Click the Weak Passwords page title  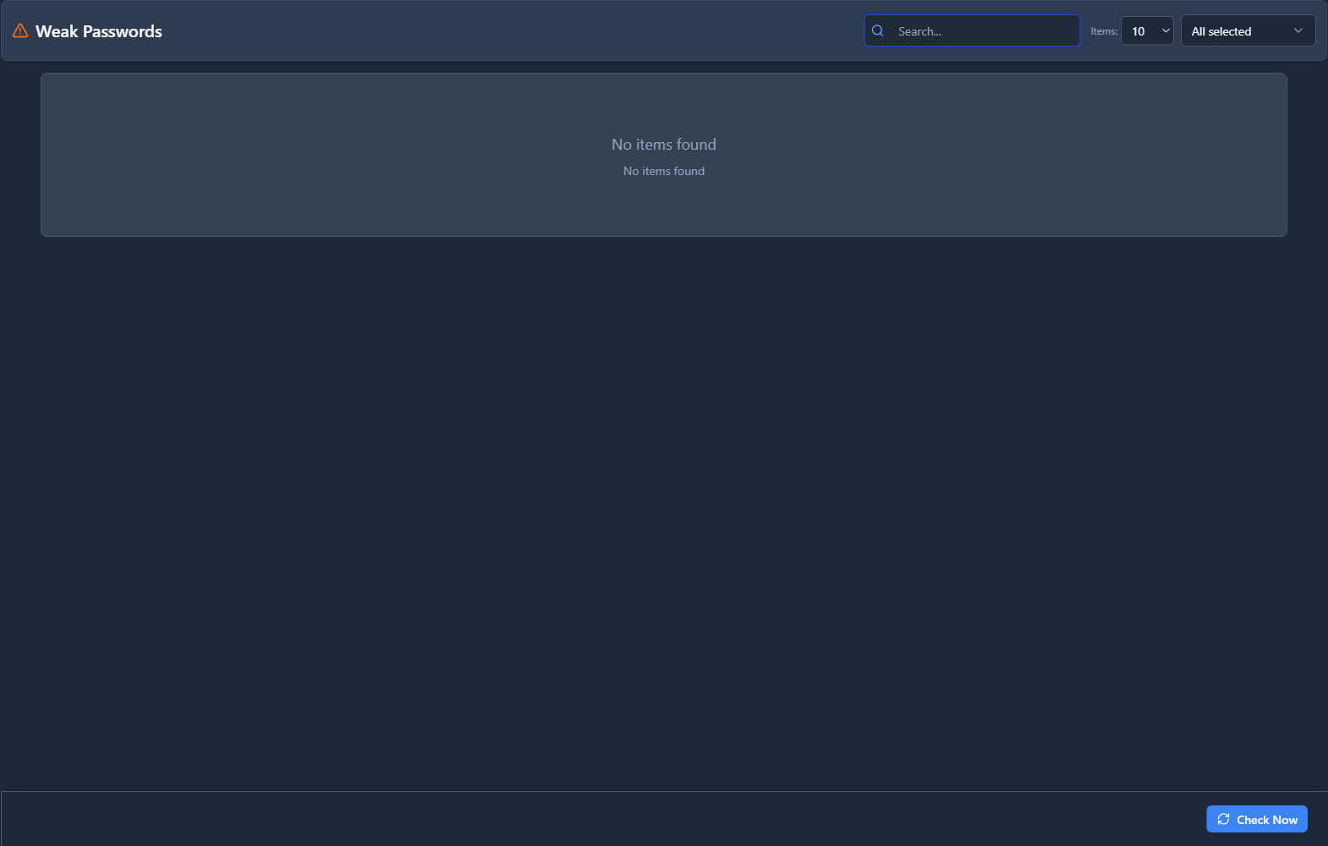tap(98, 31)
